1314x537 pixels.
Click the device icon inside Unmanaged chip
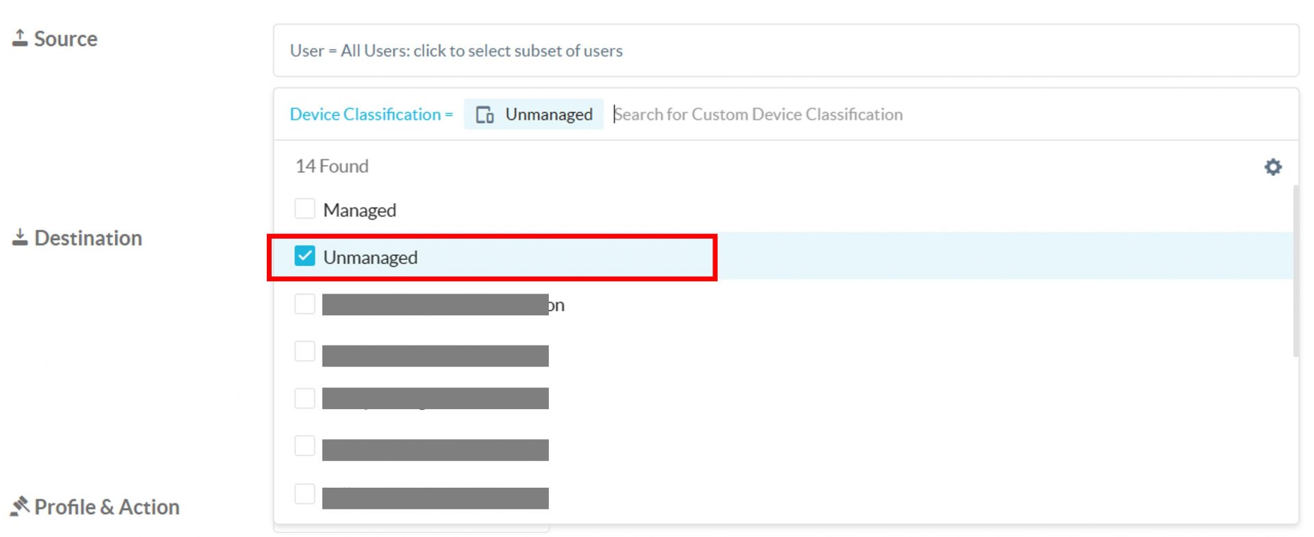pyautogui.click(x=485, y=115)
